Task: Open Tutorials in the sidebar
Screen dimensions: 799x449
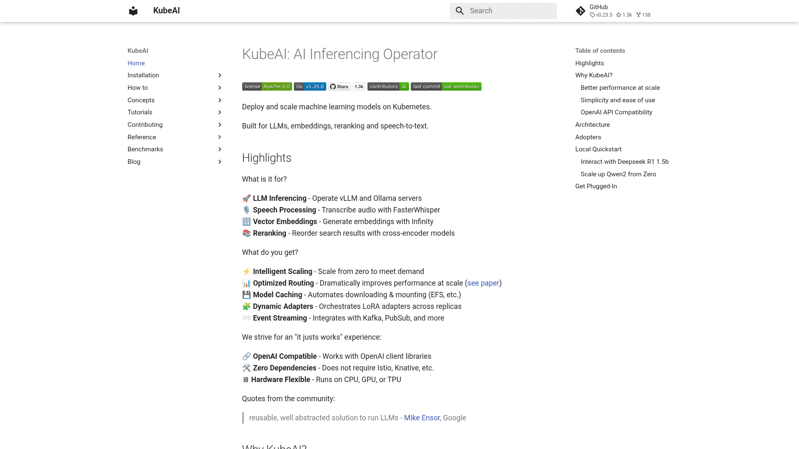Action: pos(140,112)
